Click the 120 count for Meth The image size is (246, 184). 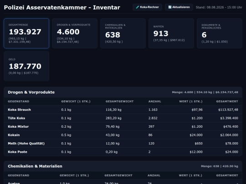(151, 144)
